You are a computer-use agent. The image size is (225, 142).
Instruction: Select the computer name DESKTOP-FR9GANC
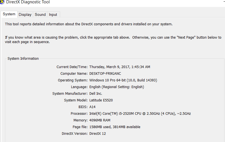pyautogui.click(x=105, y=74)
